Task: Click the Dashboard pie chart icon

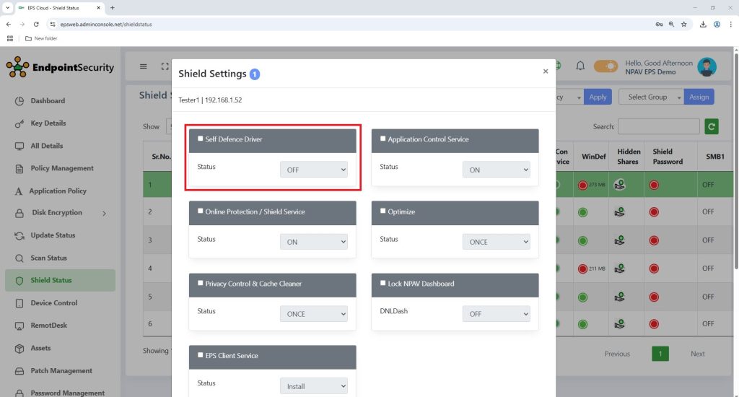Action: pos(19,101)
